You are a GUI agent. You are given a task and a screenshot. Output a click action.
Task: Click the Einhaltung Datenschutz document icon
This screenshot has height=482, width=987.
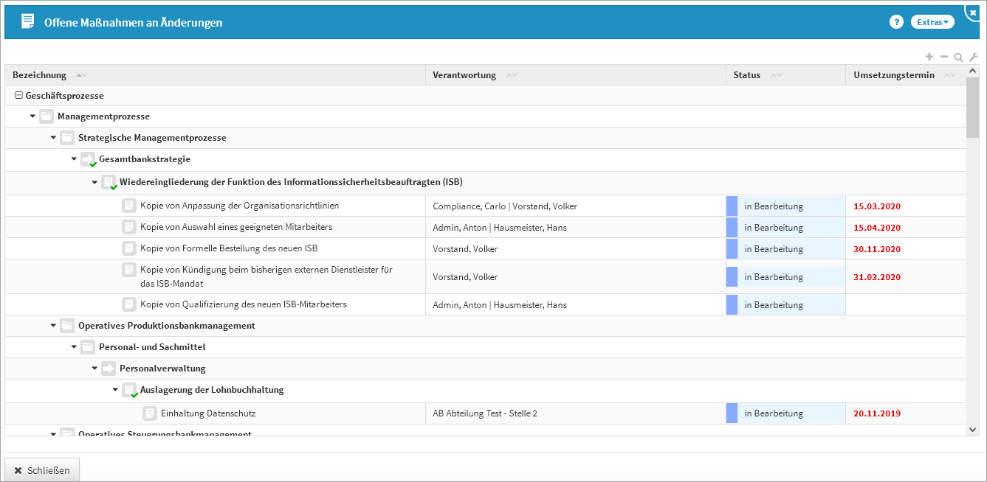pyautogui.click(x=150, y=413)
